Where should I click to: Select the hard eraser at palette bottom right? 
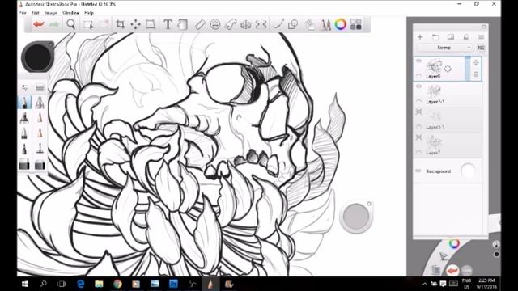coord(40,164)
